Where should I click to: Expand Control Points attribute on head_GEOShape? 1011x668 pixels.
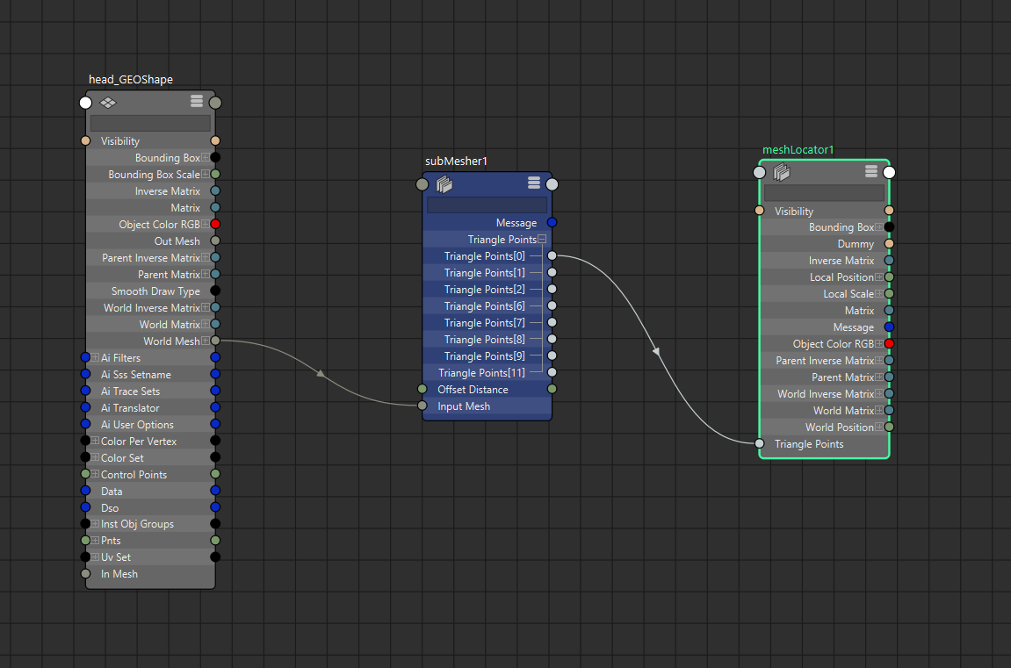(96, 474)
